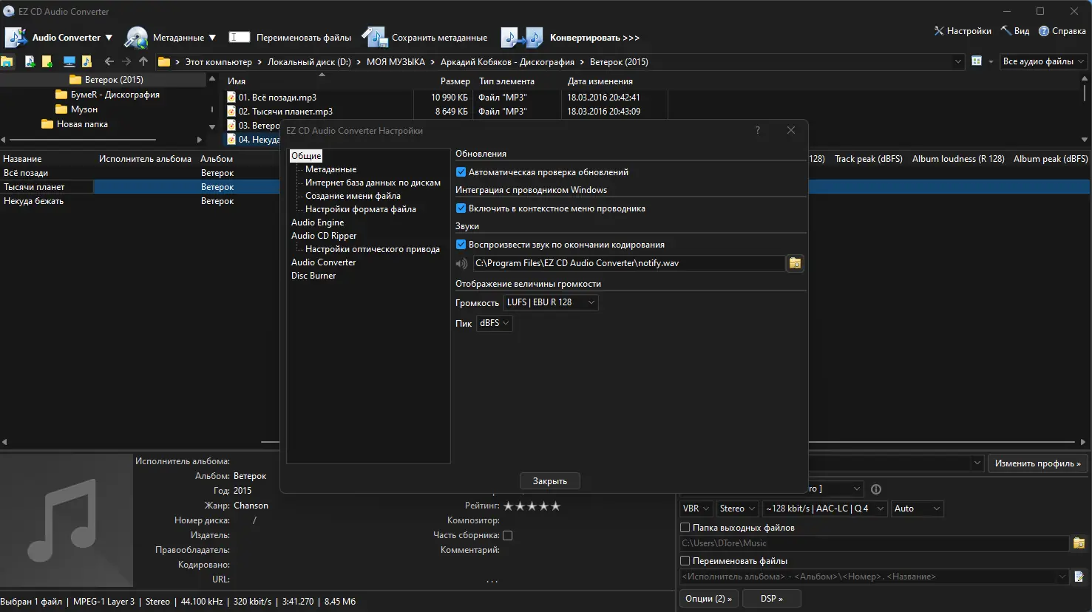This screenshot has width=1092, height=612.
Task: Click Изменить профиль » button
Action: click(x=1037, y=463)
